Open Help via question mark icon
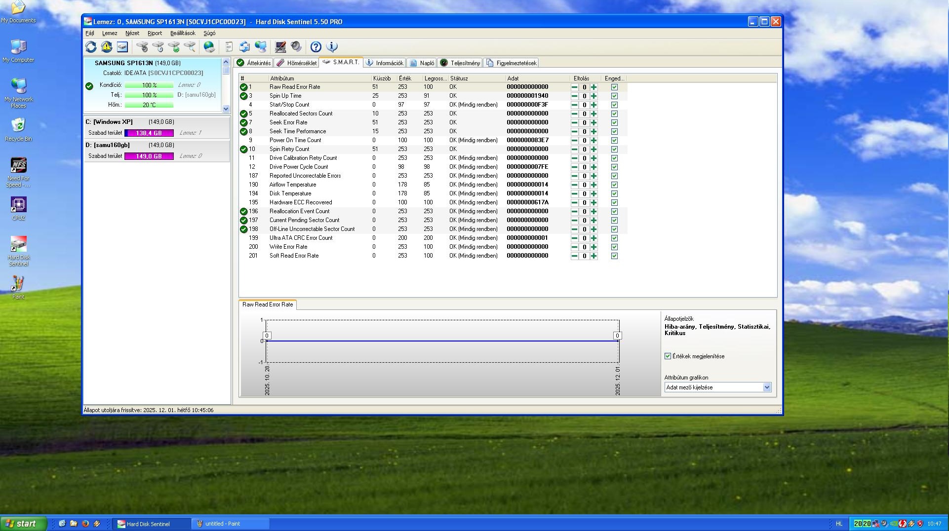 click(x=316, y=47)
